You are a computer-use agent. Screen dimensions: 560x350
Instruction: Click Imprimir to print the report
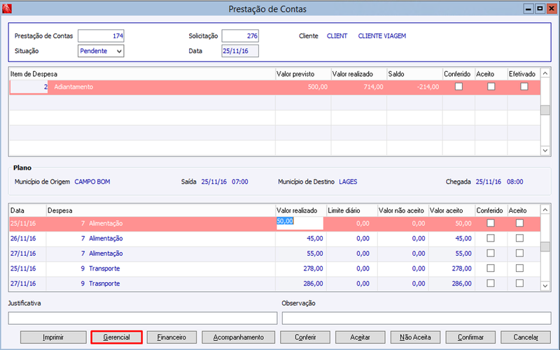[53, 337]
